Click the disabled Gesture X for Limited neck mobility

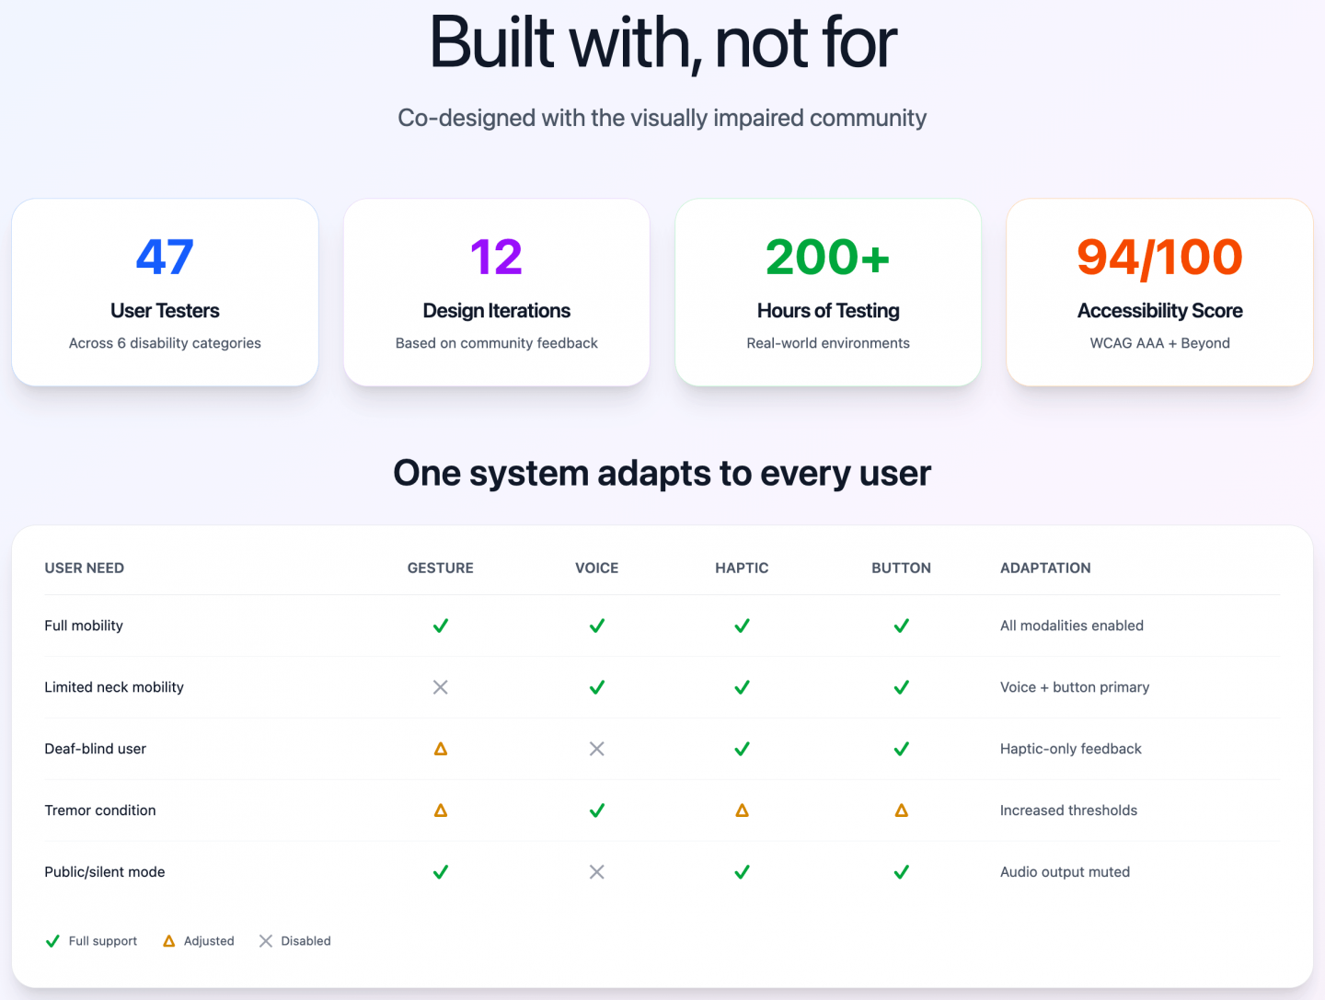(441, 687)
